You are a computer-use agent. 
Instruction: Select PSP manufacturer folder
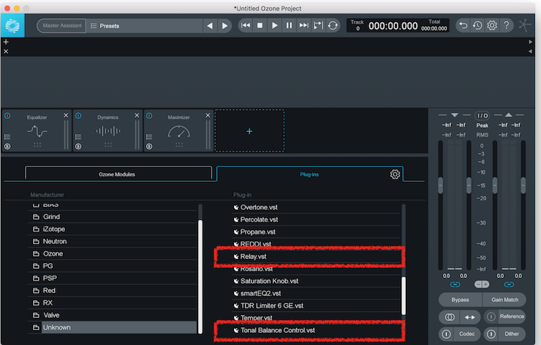pos(112,278)
